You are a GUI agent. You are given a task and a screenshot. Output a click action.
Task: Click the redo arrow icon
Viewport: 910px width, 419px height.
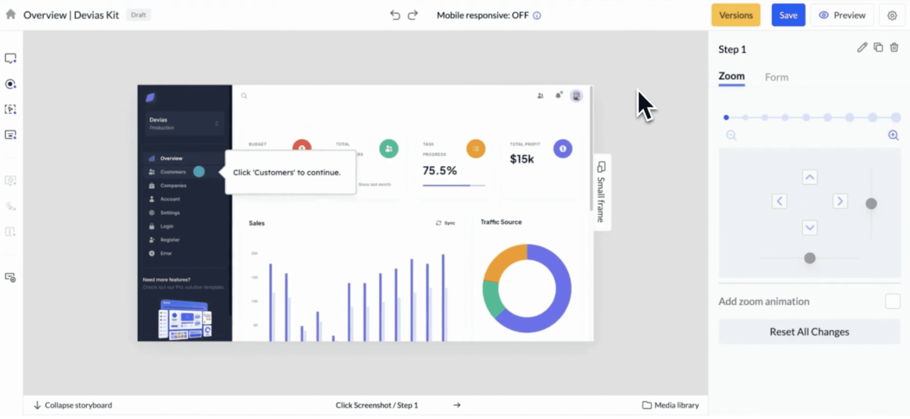point(413,15)
